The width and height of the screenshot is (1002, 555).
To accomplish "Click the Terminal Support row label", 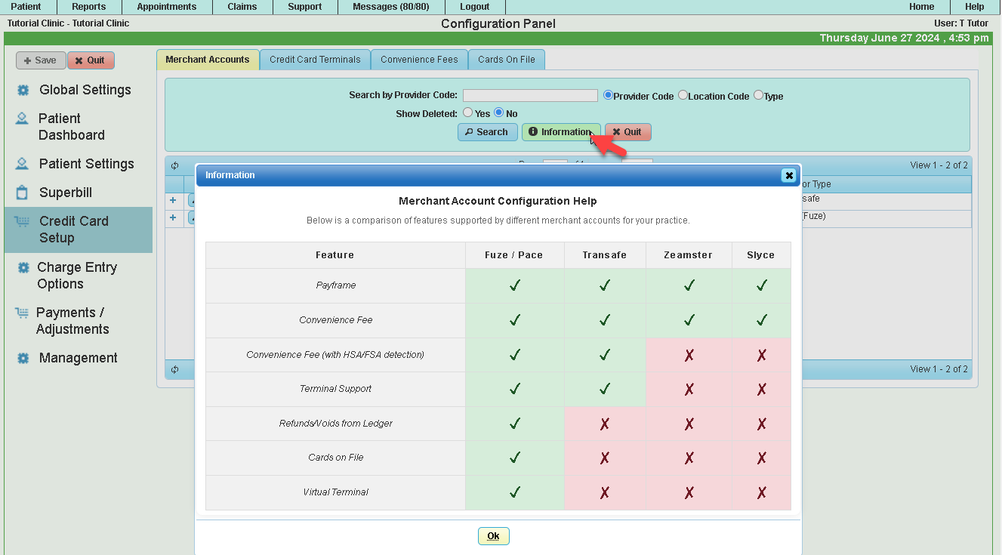I will click(336, 389).
